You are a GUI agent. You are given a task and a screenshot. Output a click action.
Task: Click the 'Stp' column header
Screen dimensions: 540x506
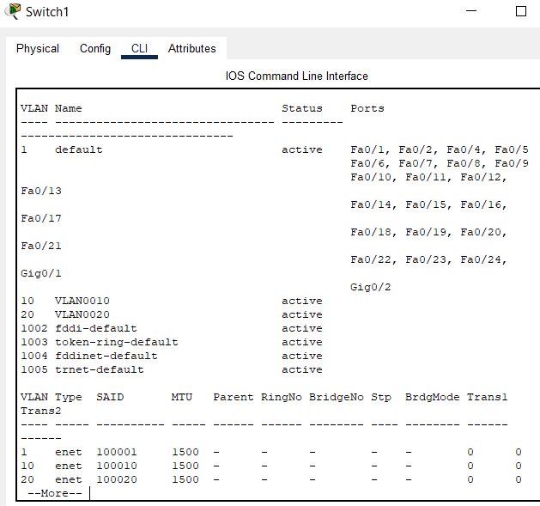[381, 398]
